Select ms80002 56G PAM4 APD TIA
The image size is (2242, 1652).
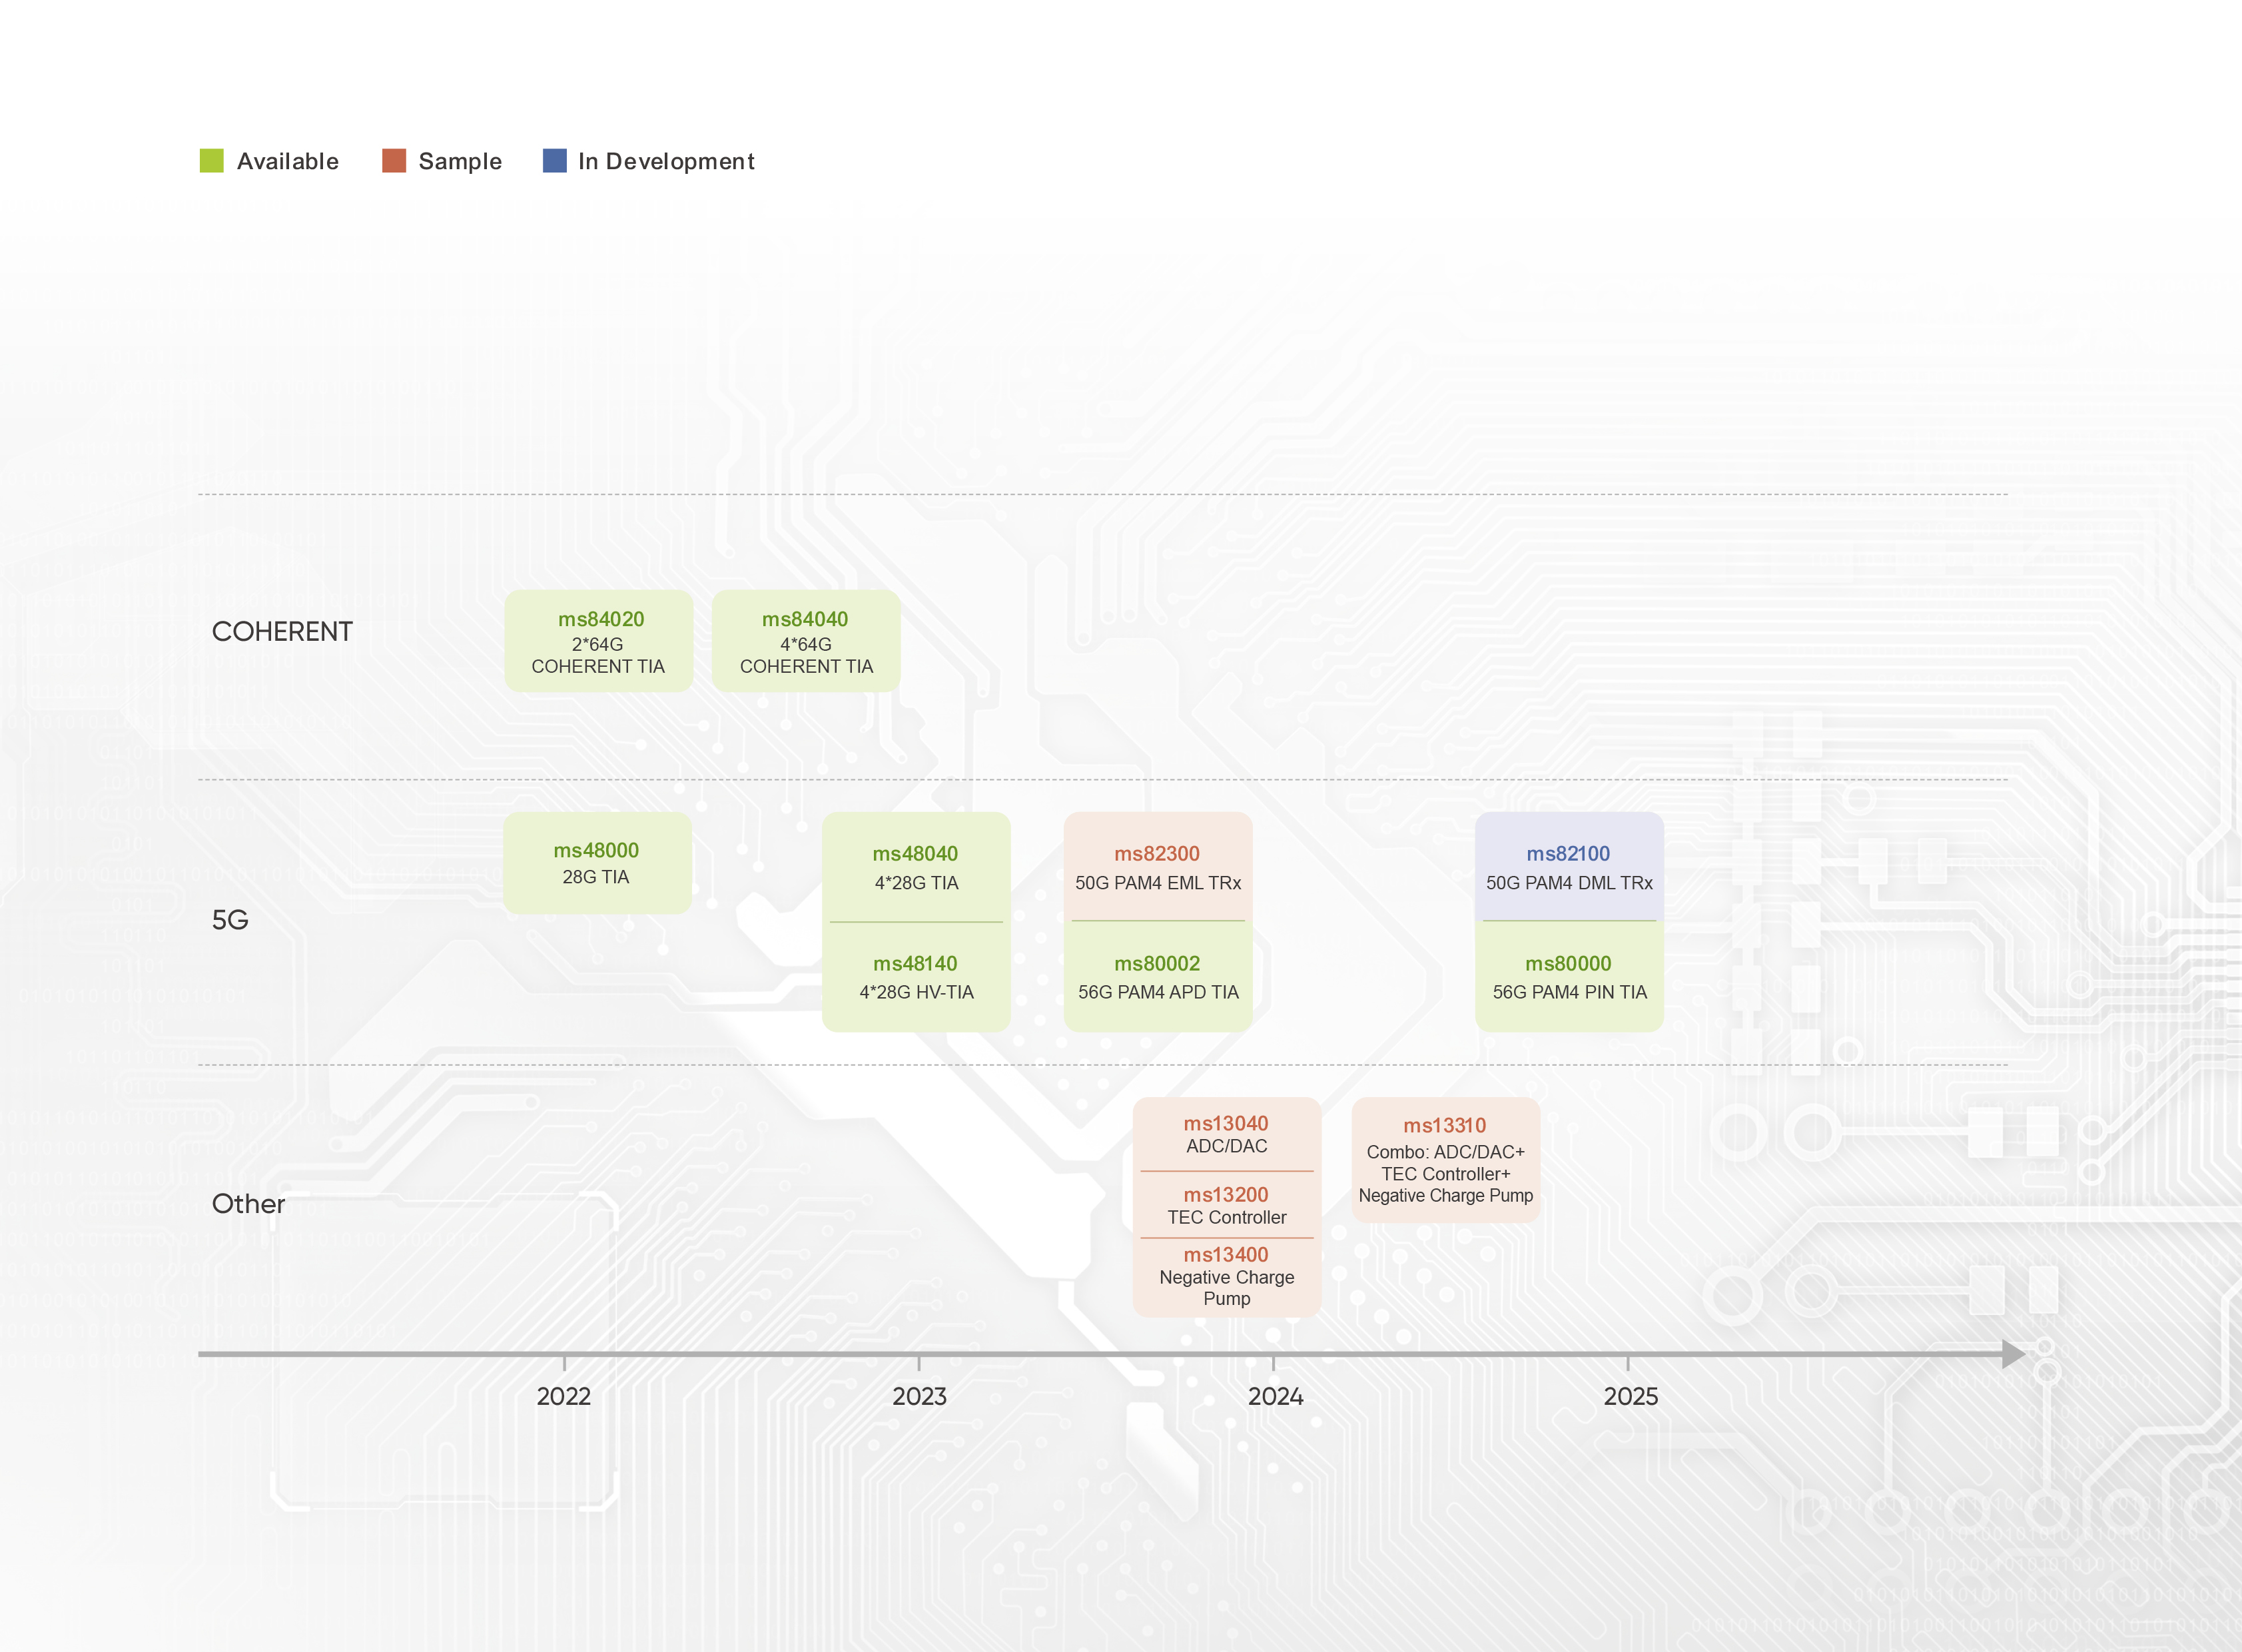pyautogui.click(x=1158, y=977)
